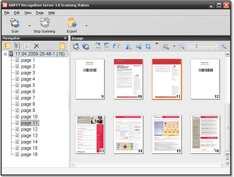Delete the selected page with the X icon
234x177 pixels.
(x=36, y=46)
